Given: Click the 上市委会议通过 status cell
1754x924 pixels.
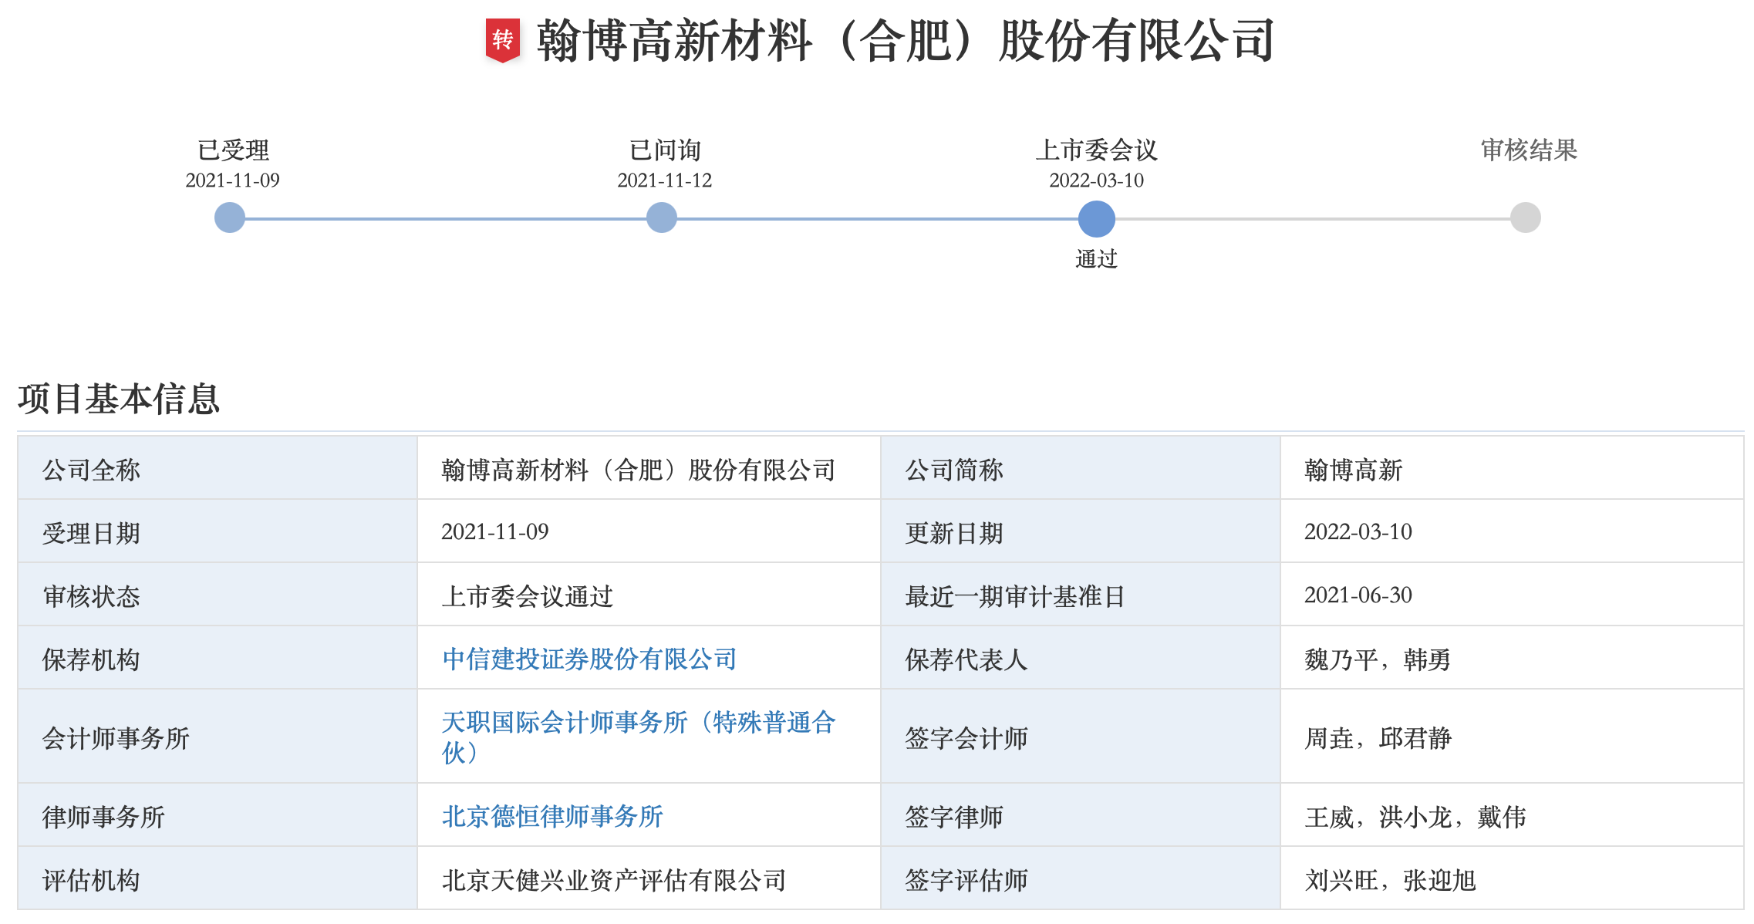Looking at the screenshot, I should click(x=649, y=595).
